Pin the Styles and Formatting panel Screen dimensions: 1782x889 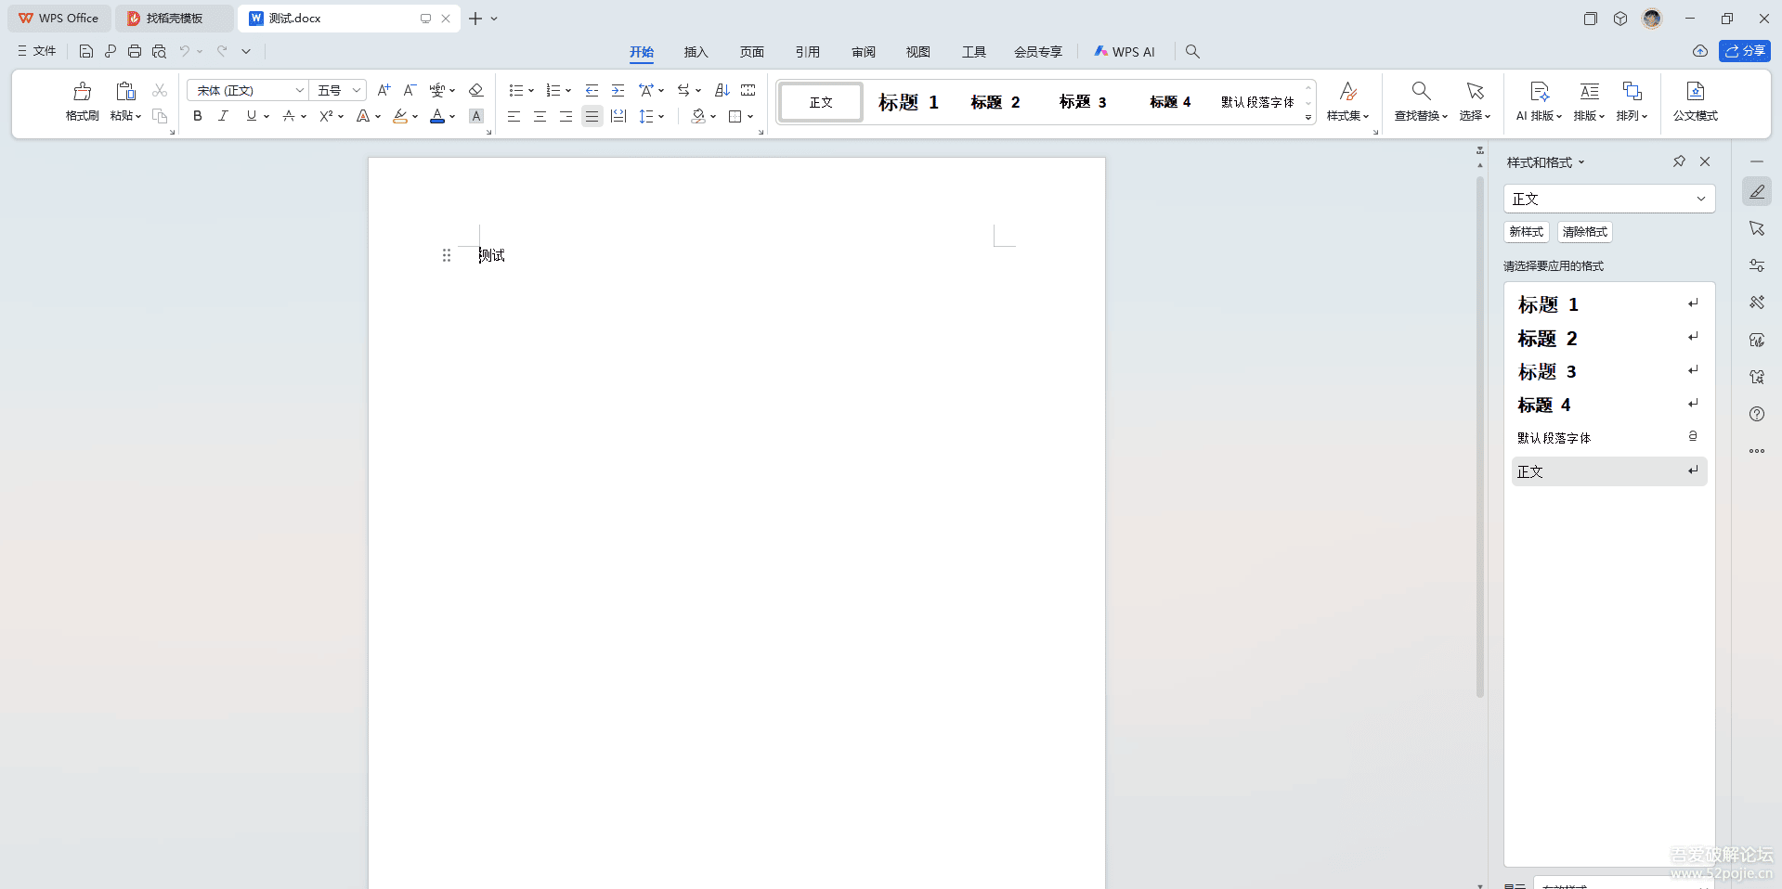1679,161
